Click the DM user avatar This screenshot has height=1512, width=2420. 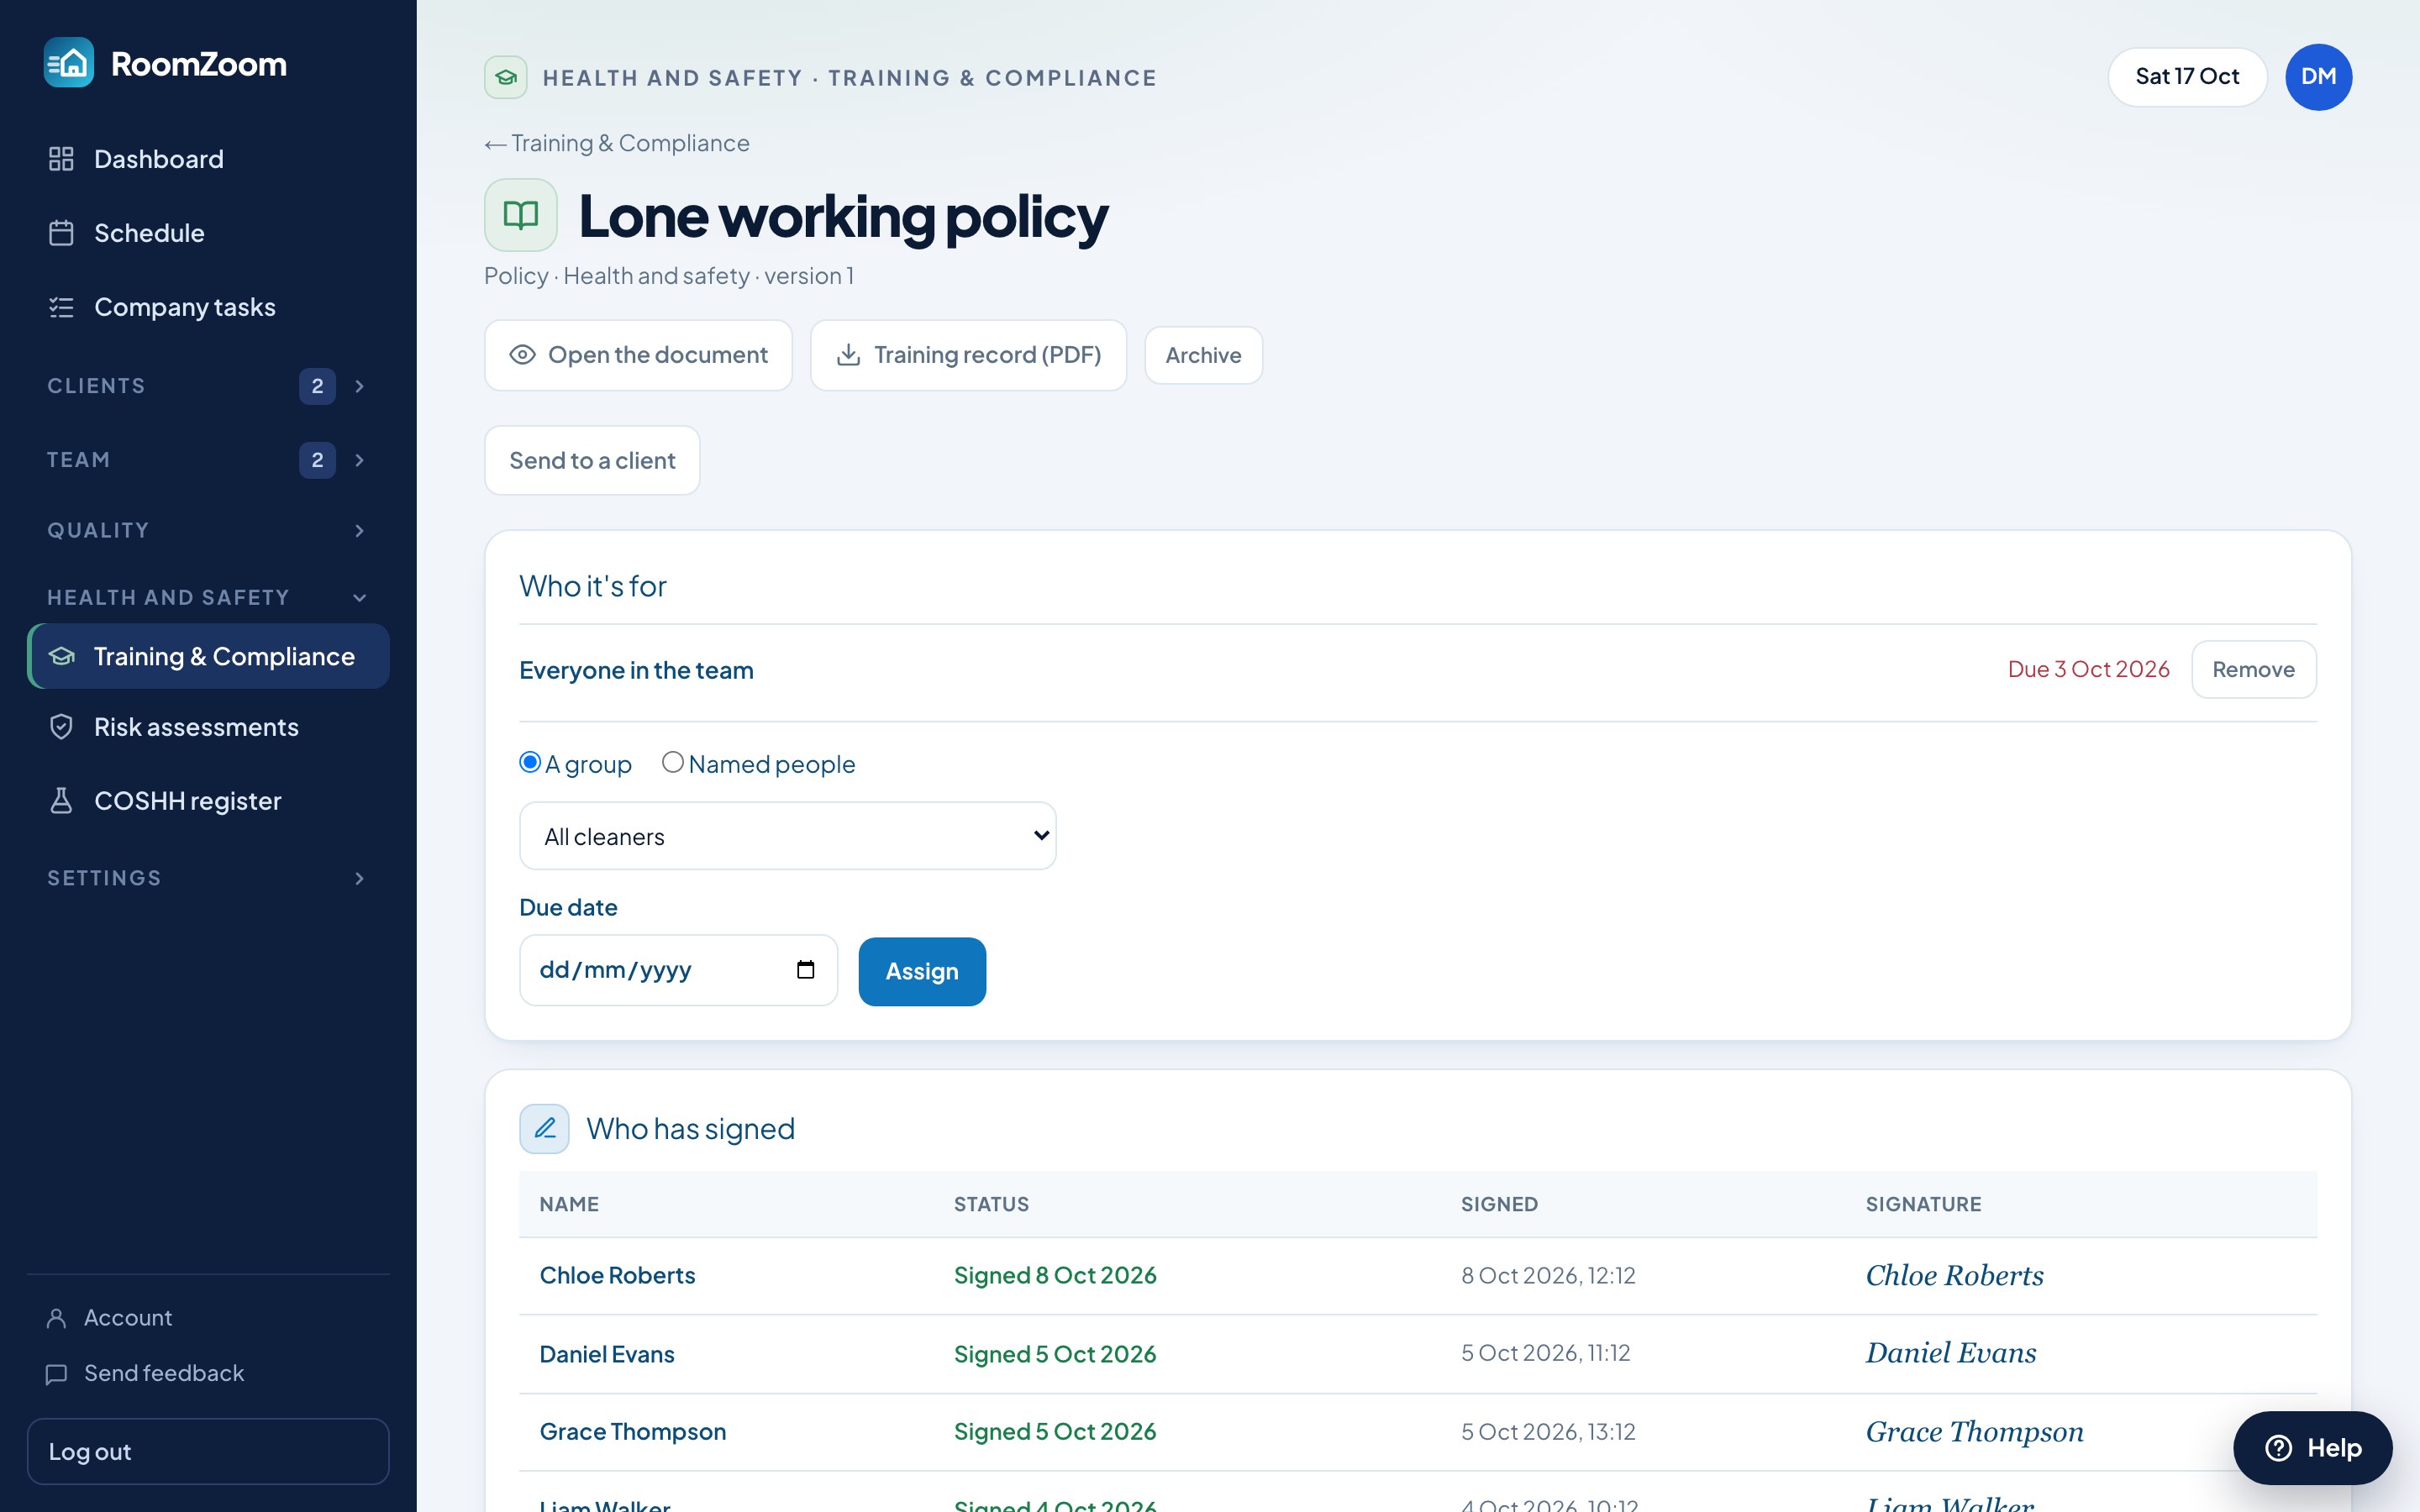(2318, 77)
